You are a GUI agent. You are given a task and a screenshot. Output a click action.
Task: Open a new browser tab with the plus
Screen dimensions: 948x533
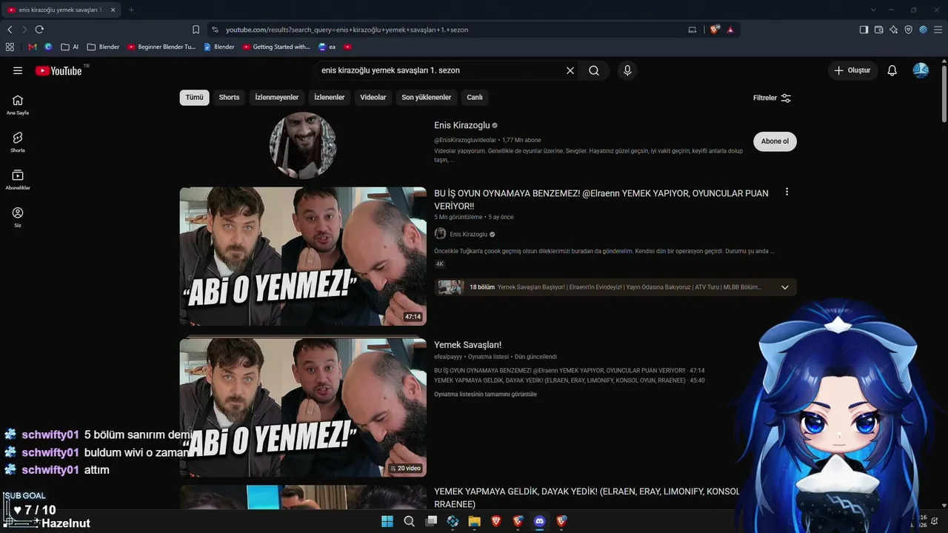coord(131,10)
